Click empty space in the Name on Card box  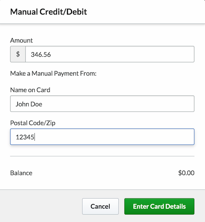(118, 104)
